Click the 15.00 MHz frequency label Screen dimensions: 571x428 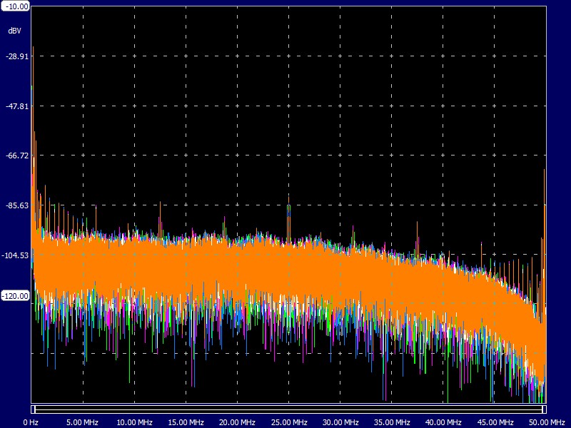pyautogui.click(x=186, y=422)
